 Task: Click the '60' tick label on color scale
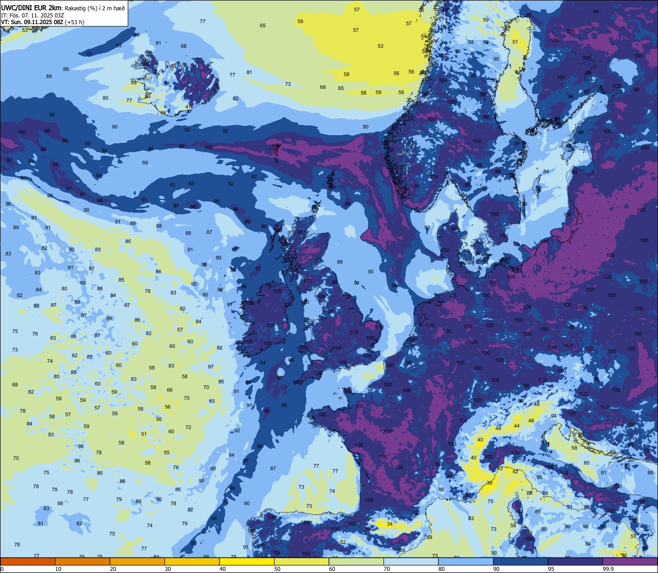coord(332,569)
